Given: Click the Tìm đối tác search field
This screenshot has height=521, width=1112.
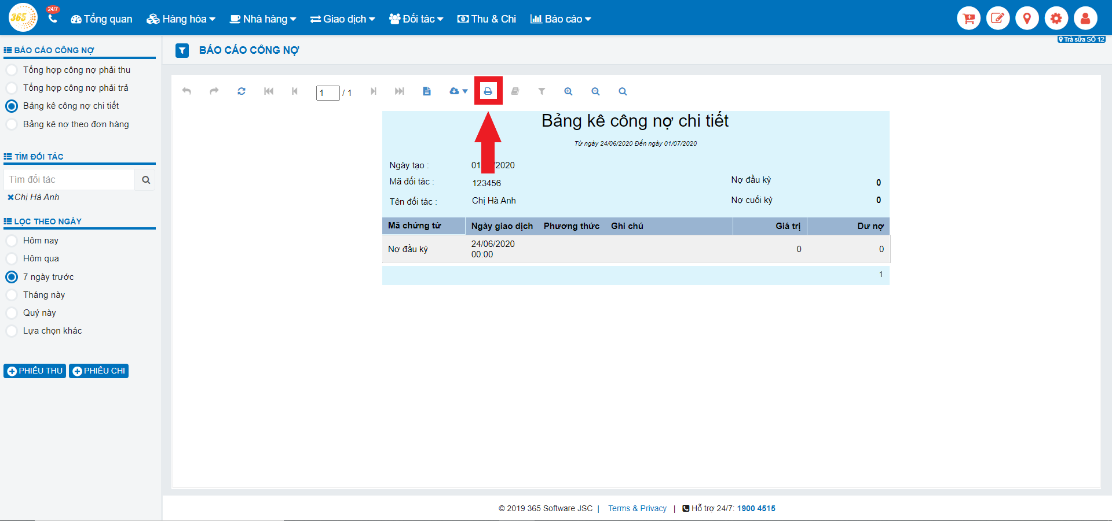Looking at the screenshot, I should click(69, 180).
